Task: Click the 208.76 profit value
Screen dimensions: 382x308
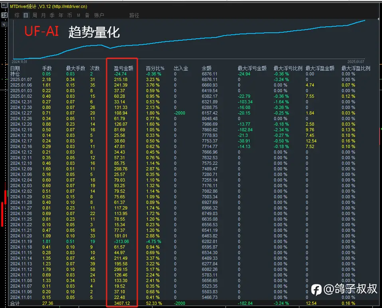Action: (x=121, y=169)
